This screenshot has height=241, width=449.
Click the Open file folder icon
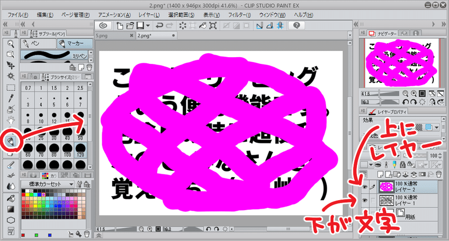coord(130,26)
